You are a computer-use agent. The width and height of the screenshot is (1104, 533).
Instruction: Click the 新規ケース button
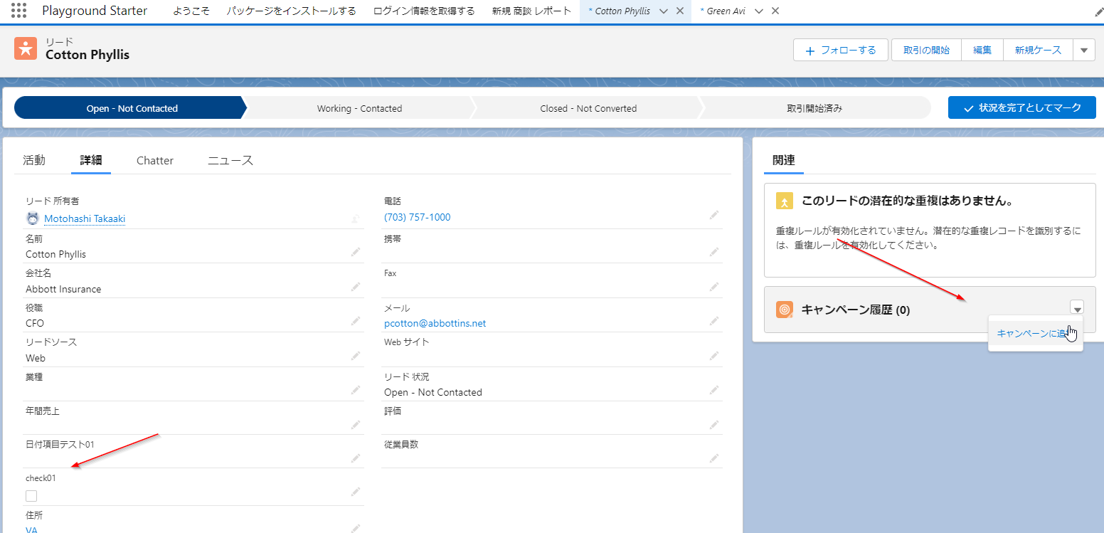click(1038, 50)
